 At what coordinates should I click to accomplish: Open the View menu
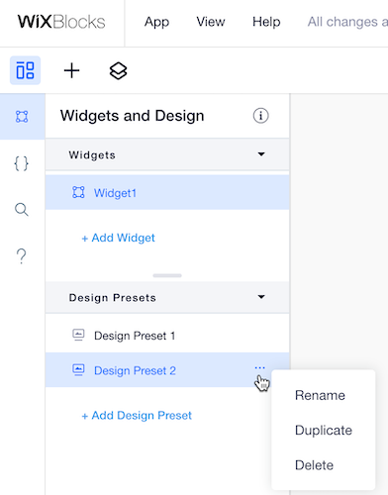coord(211,22)
